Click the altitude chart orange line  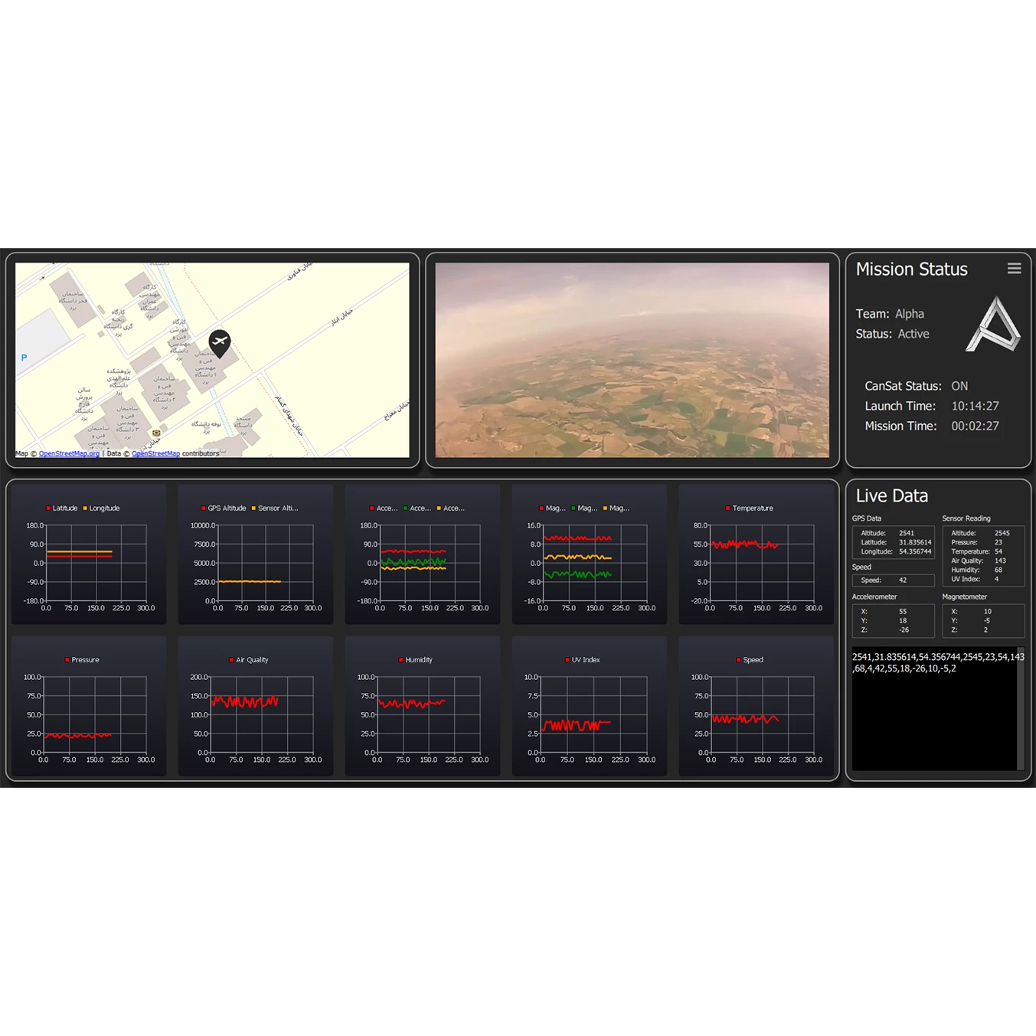coord(250,581)
